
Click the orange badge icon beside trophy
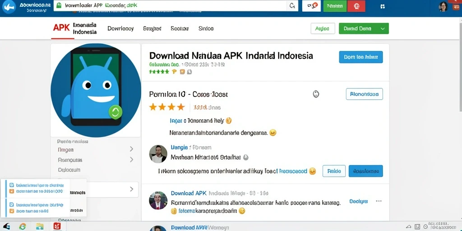[x=182, y=72]
